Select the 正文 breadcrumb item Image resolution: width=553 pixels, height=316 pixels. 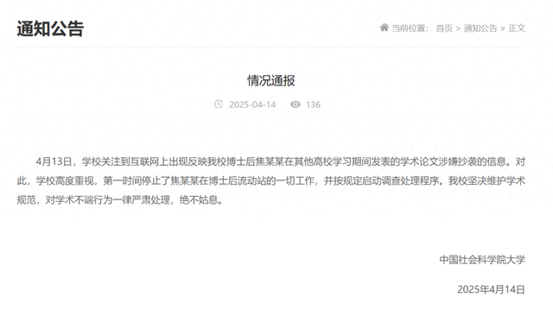point(517,28)
